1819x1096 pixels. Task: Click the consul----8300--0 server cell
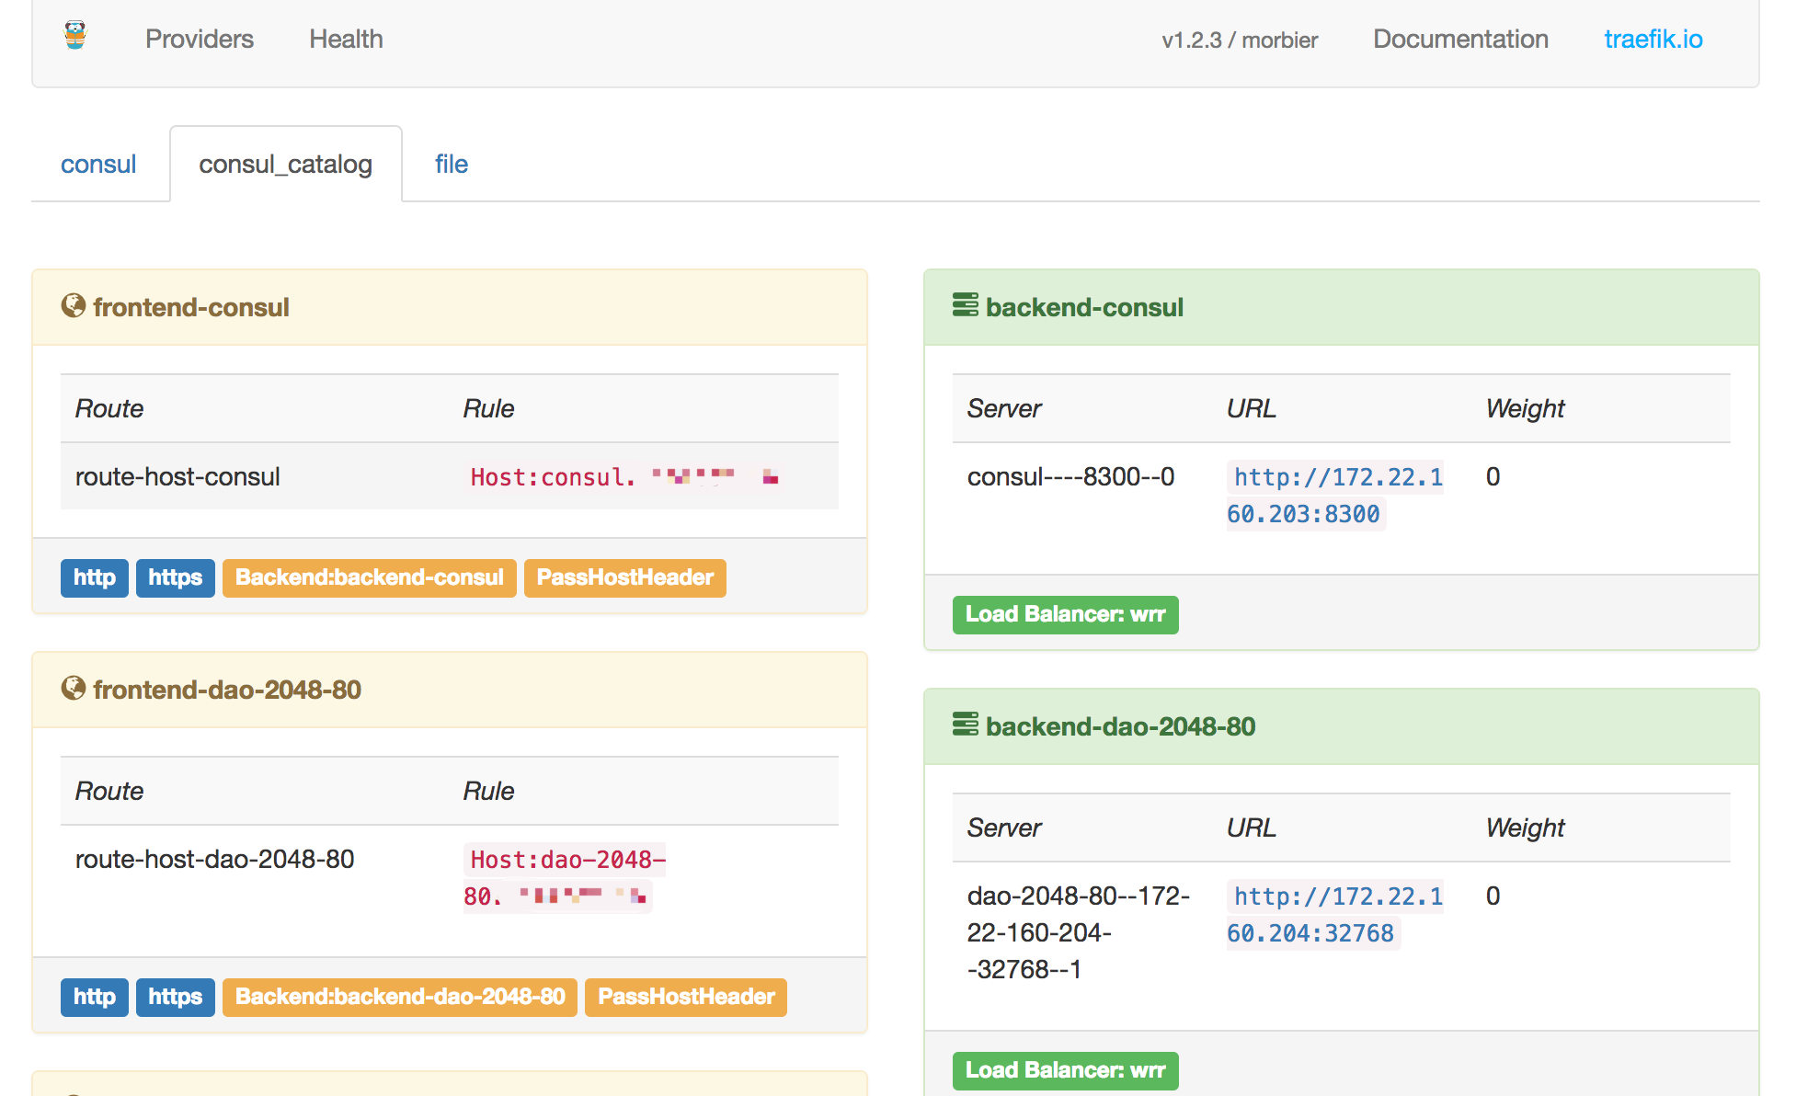pos(1070,476)
